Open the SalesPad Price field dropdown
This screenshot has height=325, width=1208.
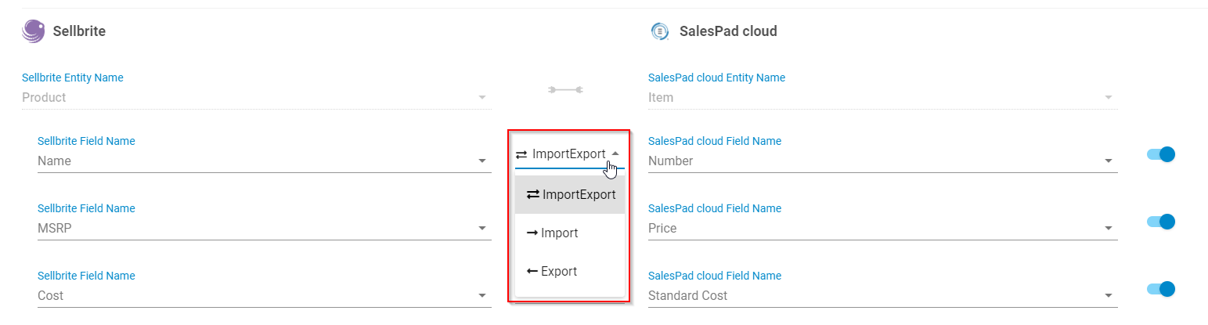[x=882, y=229]
